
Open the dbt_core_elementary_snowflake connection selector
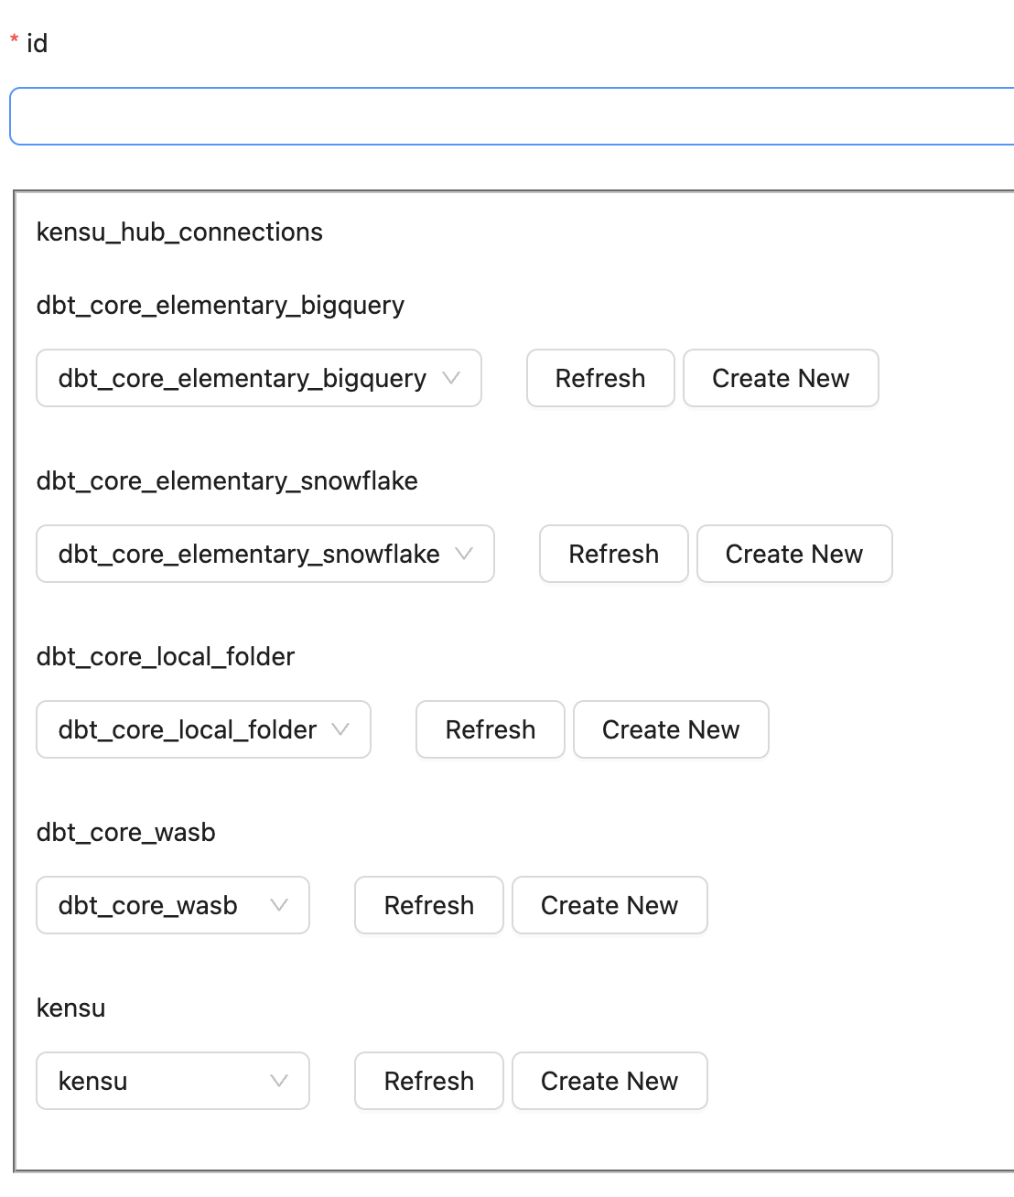[247, 554]
